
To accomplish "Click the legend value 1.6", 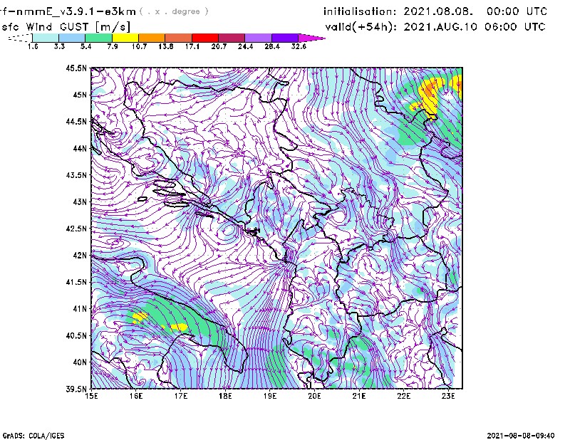I will pos(33,46).
